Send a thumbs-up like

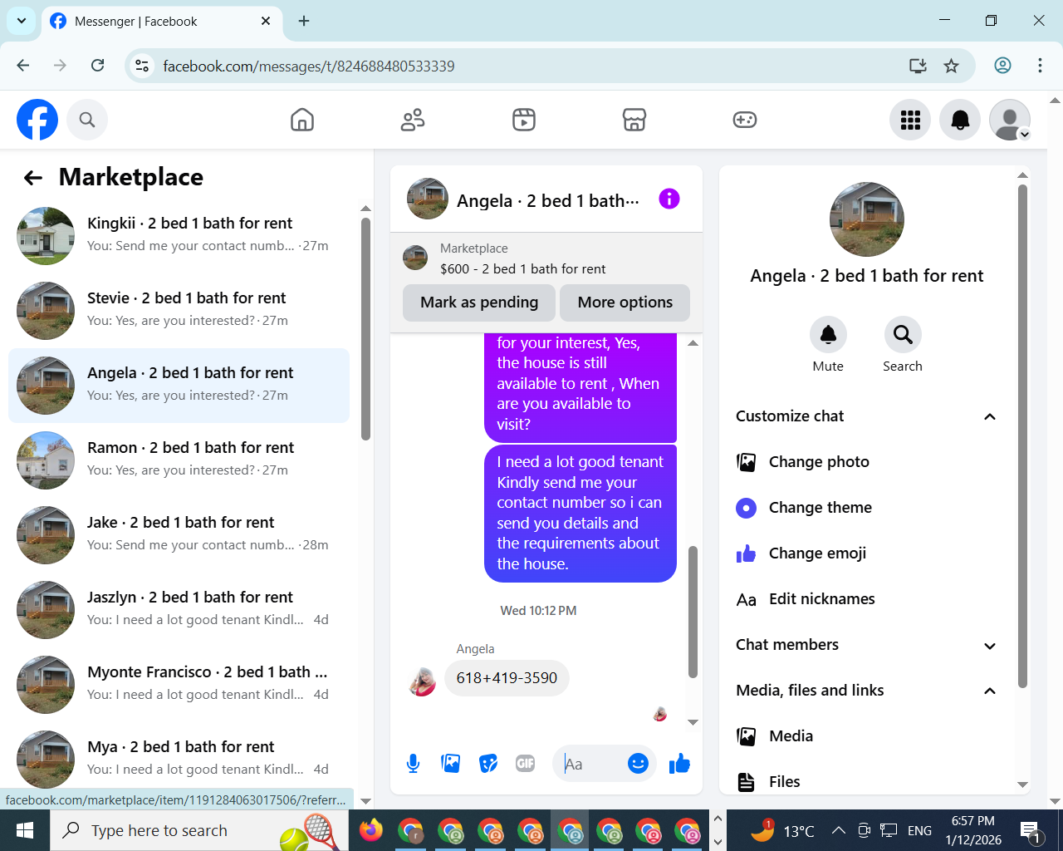pos(679,763)
